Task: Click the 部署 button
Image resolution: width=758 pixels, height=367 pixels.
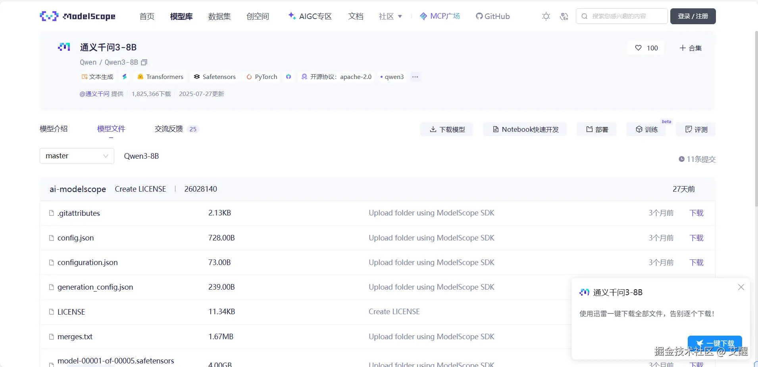Action: 597,129
